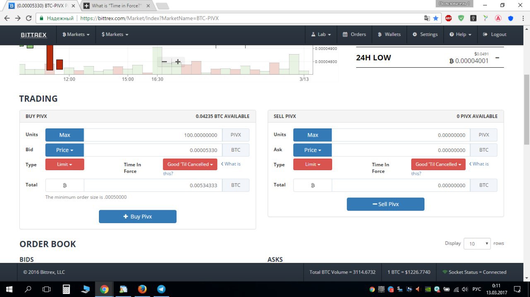Open the Sell order Type Limit dropdown
Screen dimensions: 530x297
(x=313, y=164)
